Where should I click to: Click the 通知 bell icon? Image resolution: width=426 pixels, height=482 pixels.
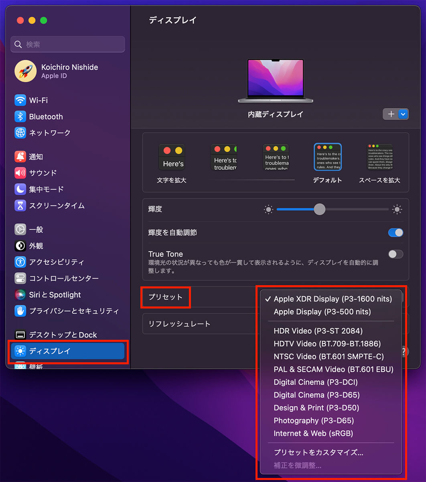(20, 157)
